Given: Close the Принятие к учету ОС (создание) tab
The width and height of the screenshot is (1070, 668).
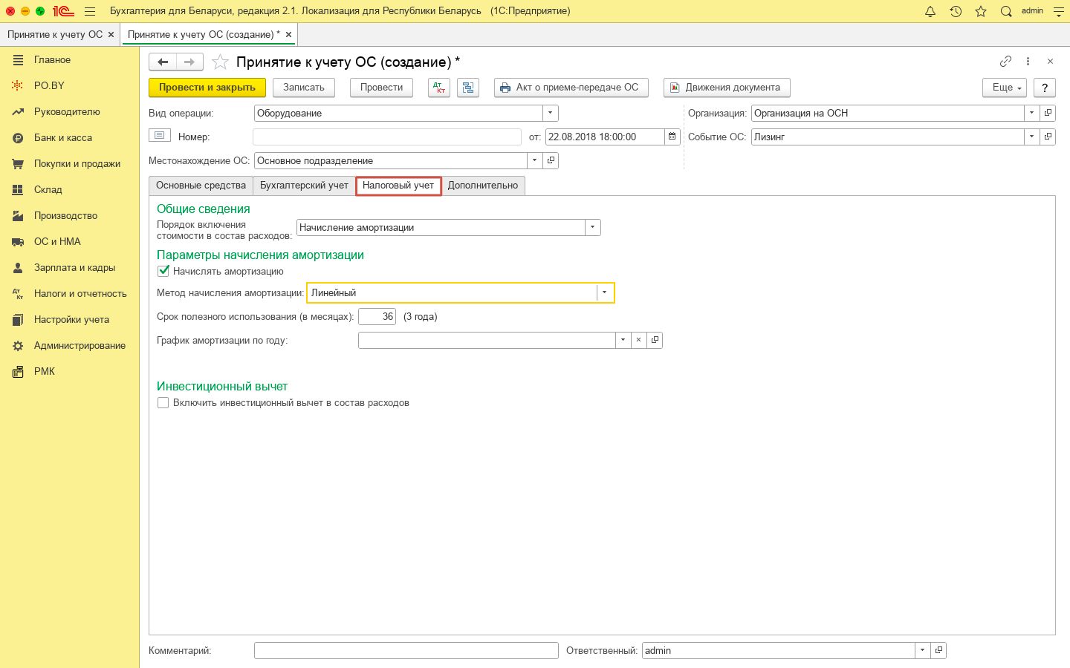Looking at the screenshot, I should click(x=288, y=34).
